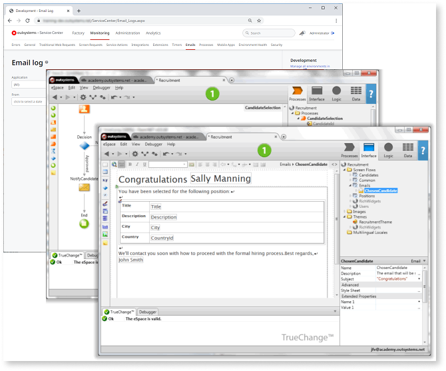Click the NotifyCandidate envelope node on process canvas
The width and height of the screenshot is (446, 371).
point(84,187)
